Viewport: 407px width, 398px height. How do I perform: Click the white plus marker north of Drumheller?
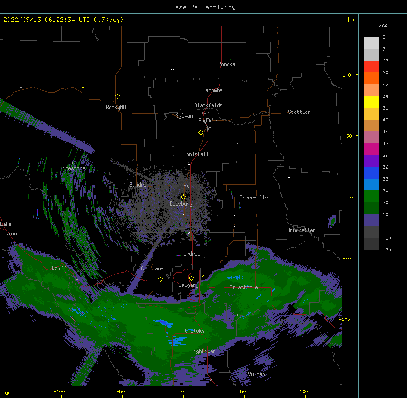coord(289,177)
